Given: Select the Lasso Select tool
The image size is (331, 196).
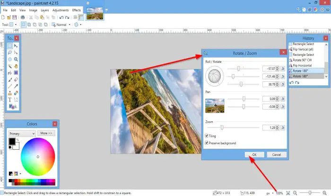Looking at the screenshot, I should [10, 52].
